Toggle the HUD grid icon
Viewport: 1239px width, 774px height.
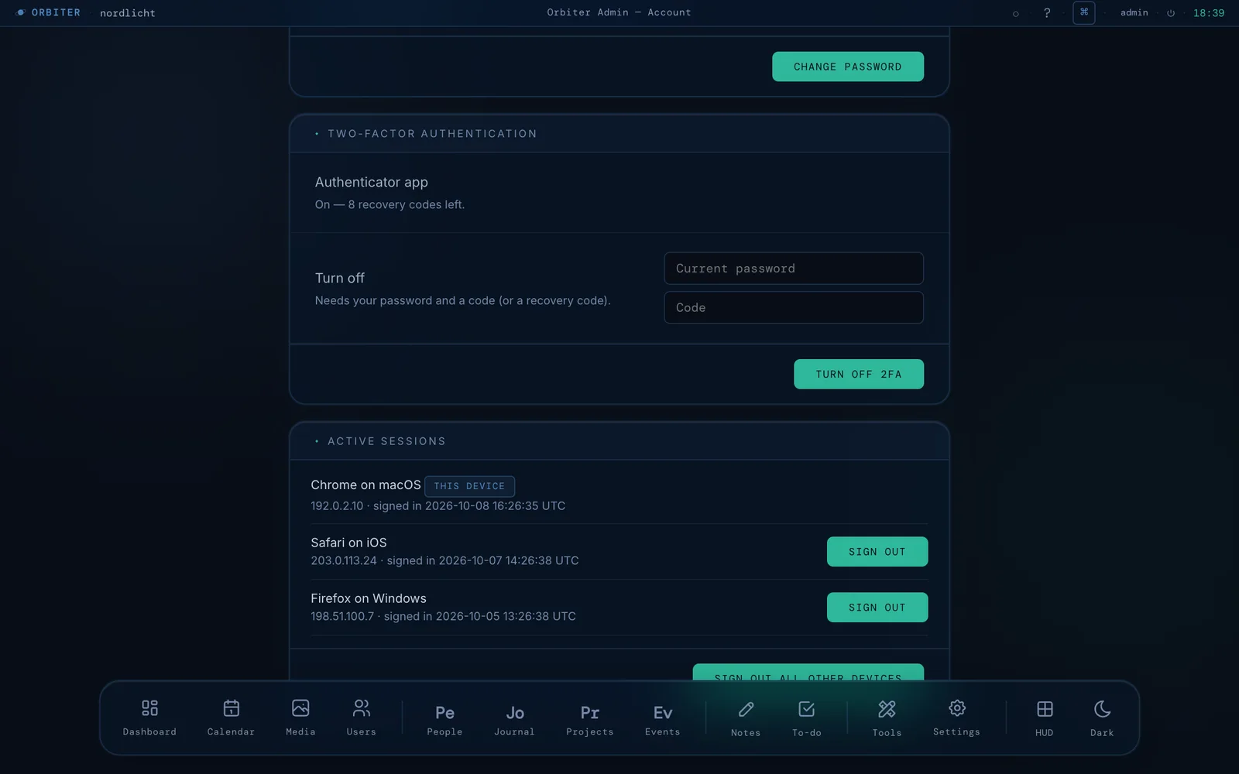pos(1044,717)
